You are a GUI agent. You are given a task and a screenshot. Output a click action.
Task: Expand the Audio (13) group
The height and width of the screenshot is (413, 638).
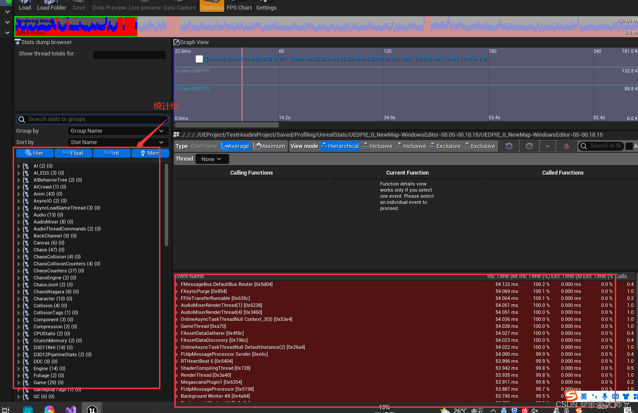[19, 215]
